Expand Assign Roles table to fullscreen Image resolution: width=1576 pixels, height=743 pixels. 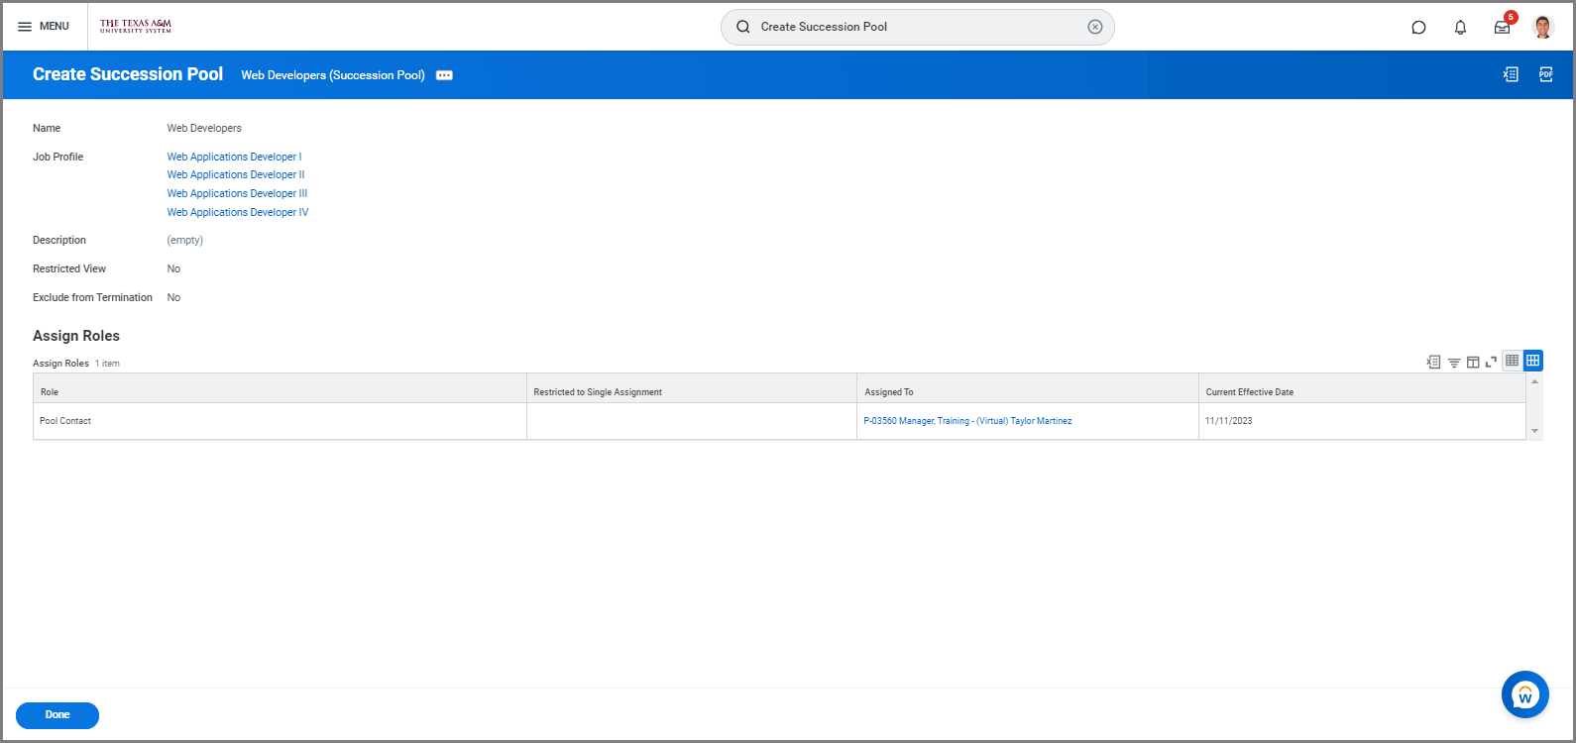click(x=1491, y=362)
